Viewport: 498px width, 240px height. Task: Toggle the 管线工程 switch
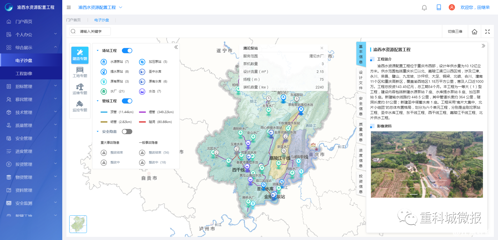point(127,101)
